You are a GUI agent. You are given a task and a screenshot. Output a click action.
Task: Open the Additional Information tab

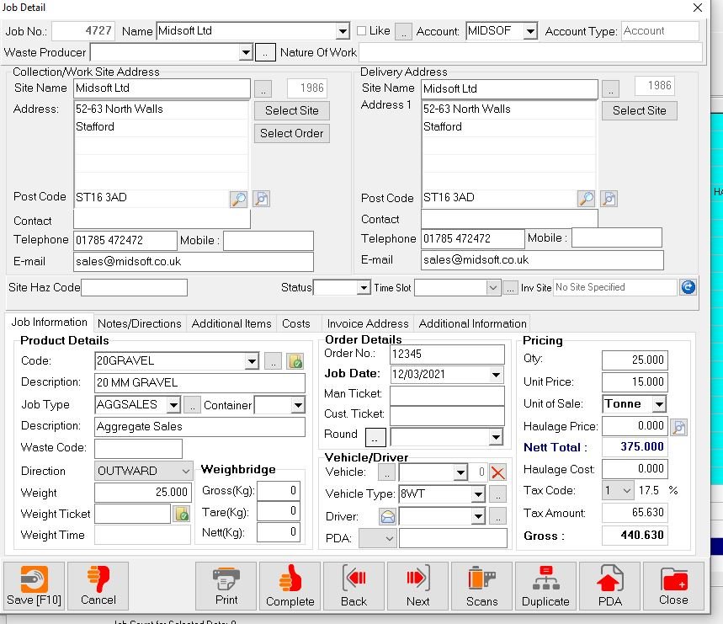[x=473, y=323]
